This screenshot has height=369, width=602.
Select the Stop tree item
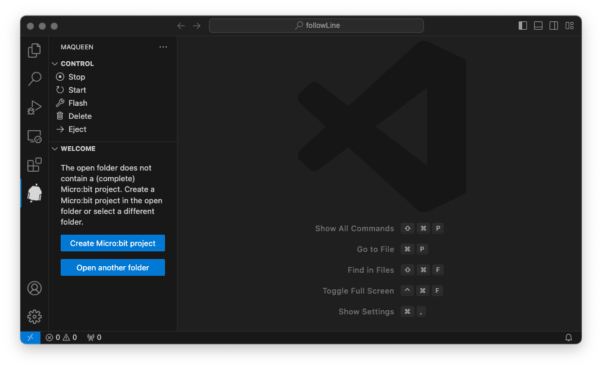(x=113, y=77)
